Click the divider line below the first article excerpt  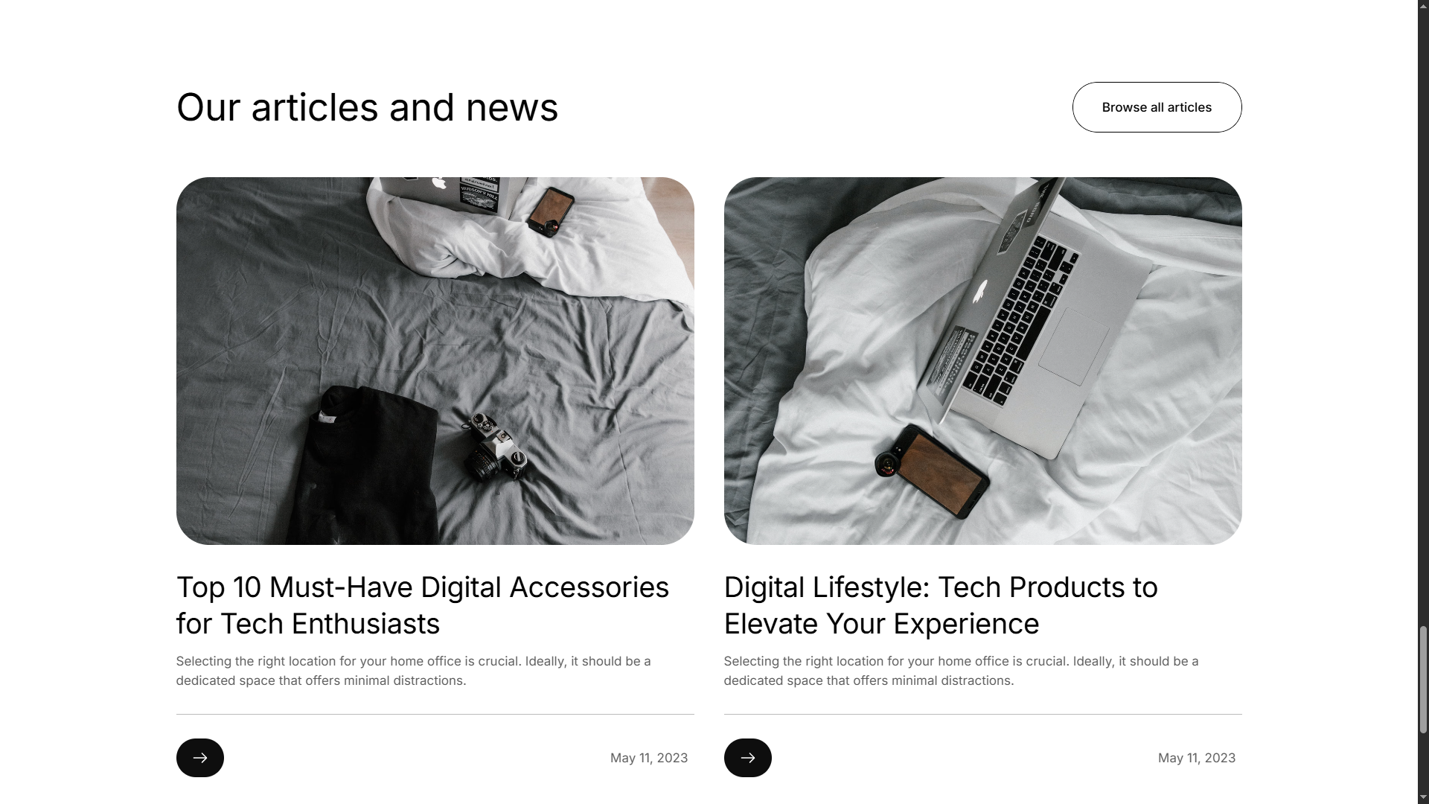coord(435,714)
